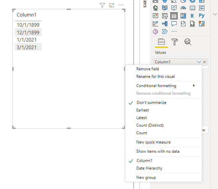Choose Rename for this visual
Screen dimensions: 218x189
pyautogui.click(x=155, y=77)
